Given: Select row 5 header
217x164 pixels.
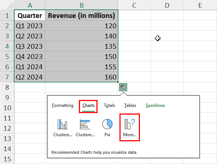Looking at the screenshot, I should point(7,56).
